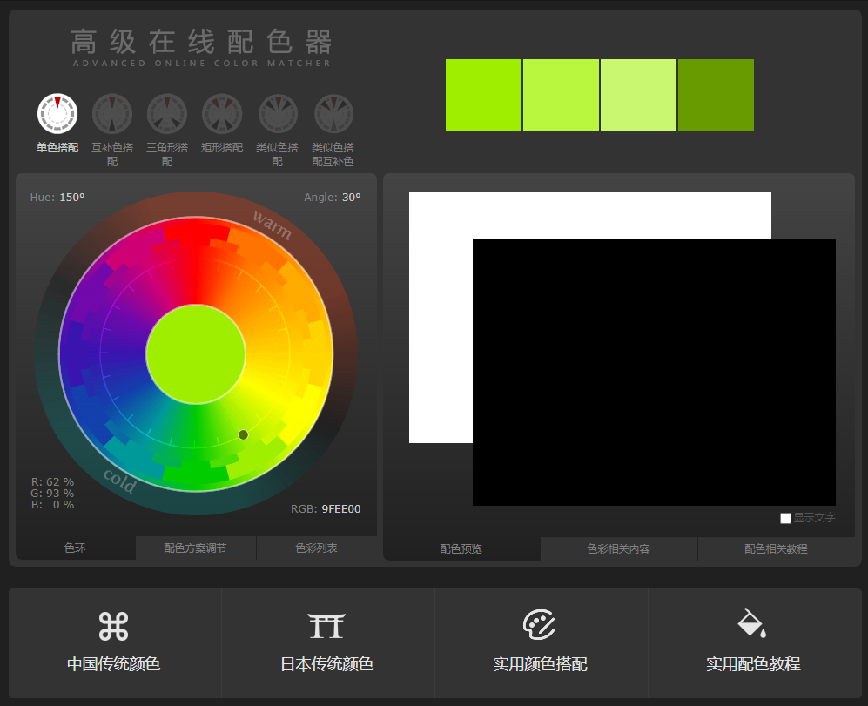This screenshot has width=868, height=706.
Task: Open the 色彩相关内容 tab
Action: 619,548
